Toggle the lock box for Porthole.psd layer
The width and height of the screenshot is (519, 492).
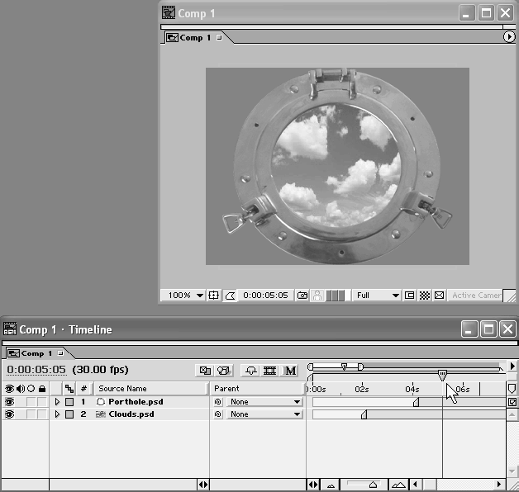pos(41,402)
